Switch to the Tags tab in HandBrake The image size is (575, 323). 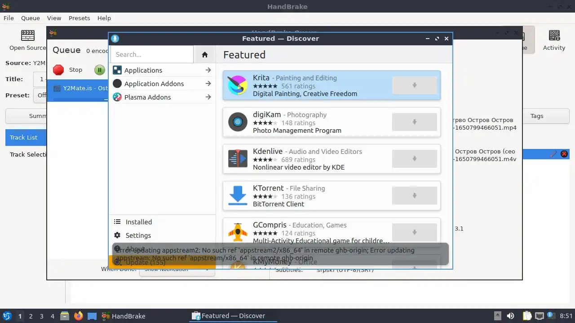(537, 116)
